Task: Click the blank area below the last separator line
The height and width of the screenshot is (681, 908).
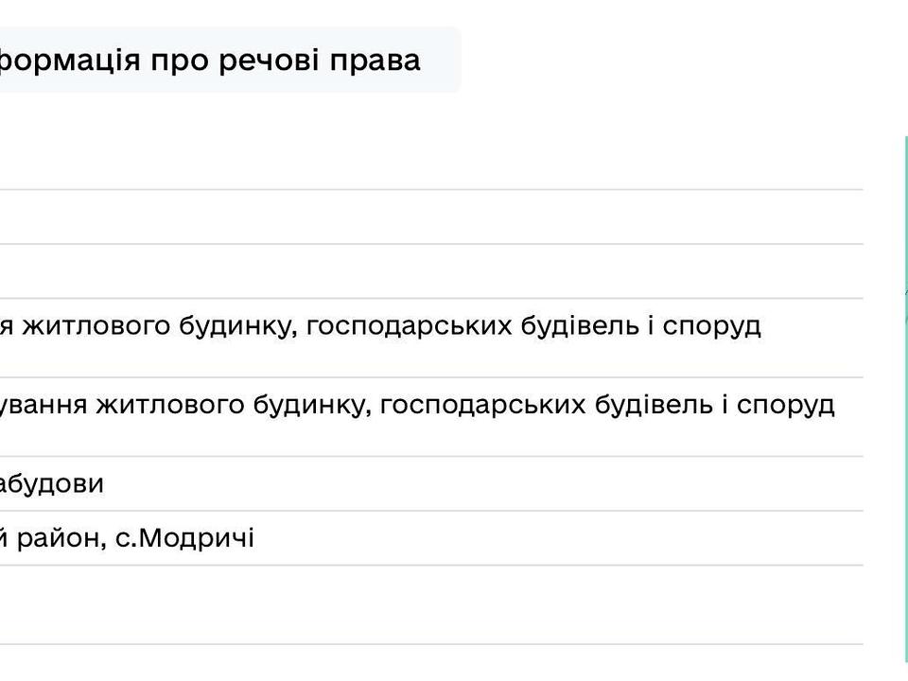Action: (x=426, y=662)
